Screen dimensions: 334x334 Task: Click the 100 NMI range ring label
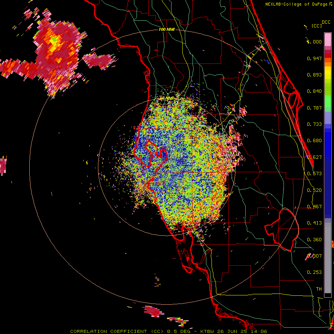click(167, 29)
